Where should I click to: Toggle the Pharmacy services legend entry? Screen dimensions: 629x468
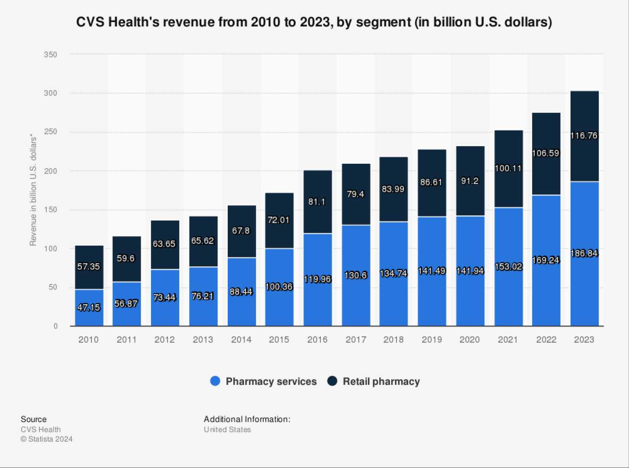[x=263, y=381]
